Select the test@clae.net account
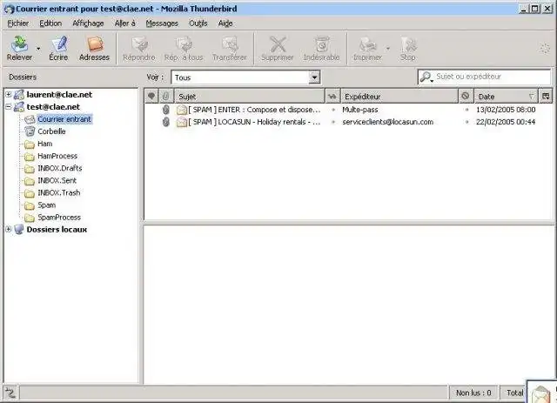This screenshot has width=557, height=403. (53, 106)
